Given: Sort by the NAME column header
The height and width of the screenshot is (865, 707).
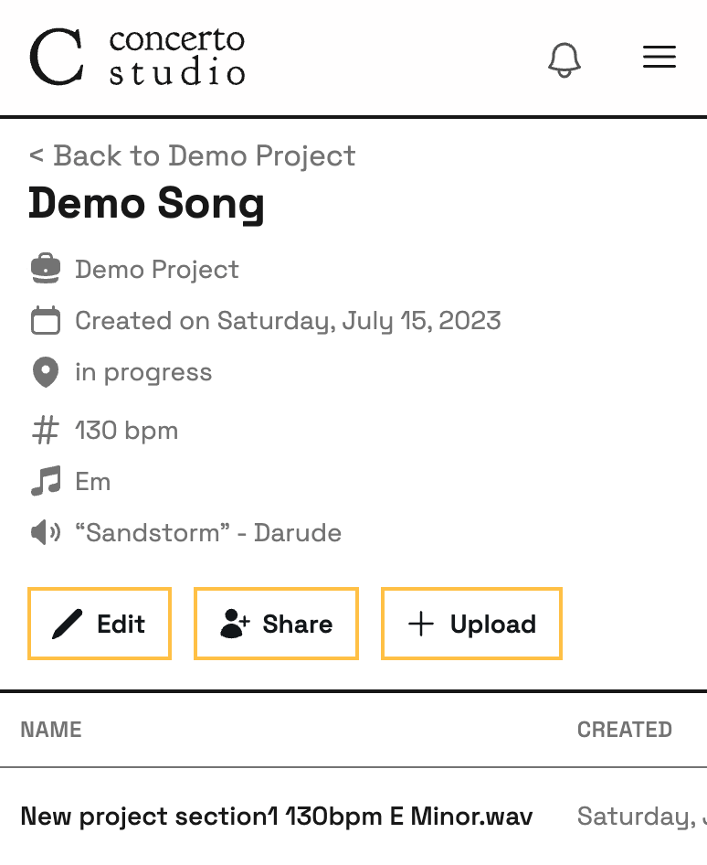Looking at the screenshot, I should click(51, 730).
